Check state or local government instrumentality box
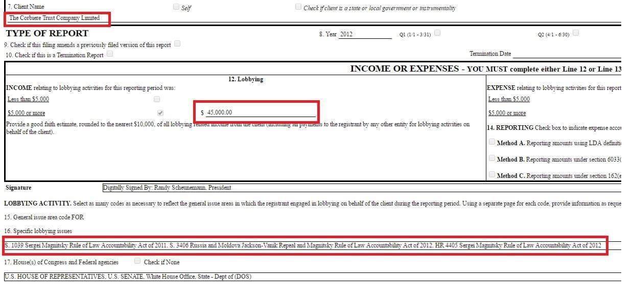This screenshot has height=297, width=633. point(298,7)
